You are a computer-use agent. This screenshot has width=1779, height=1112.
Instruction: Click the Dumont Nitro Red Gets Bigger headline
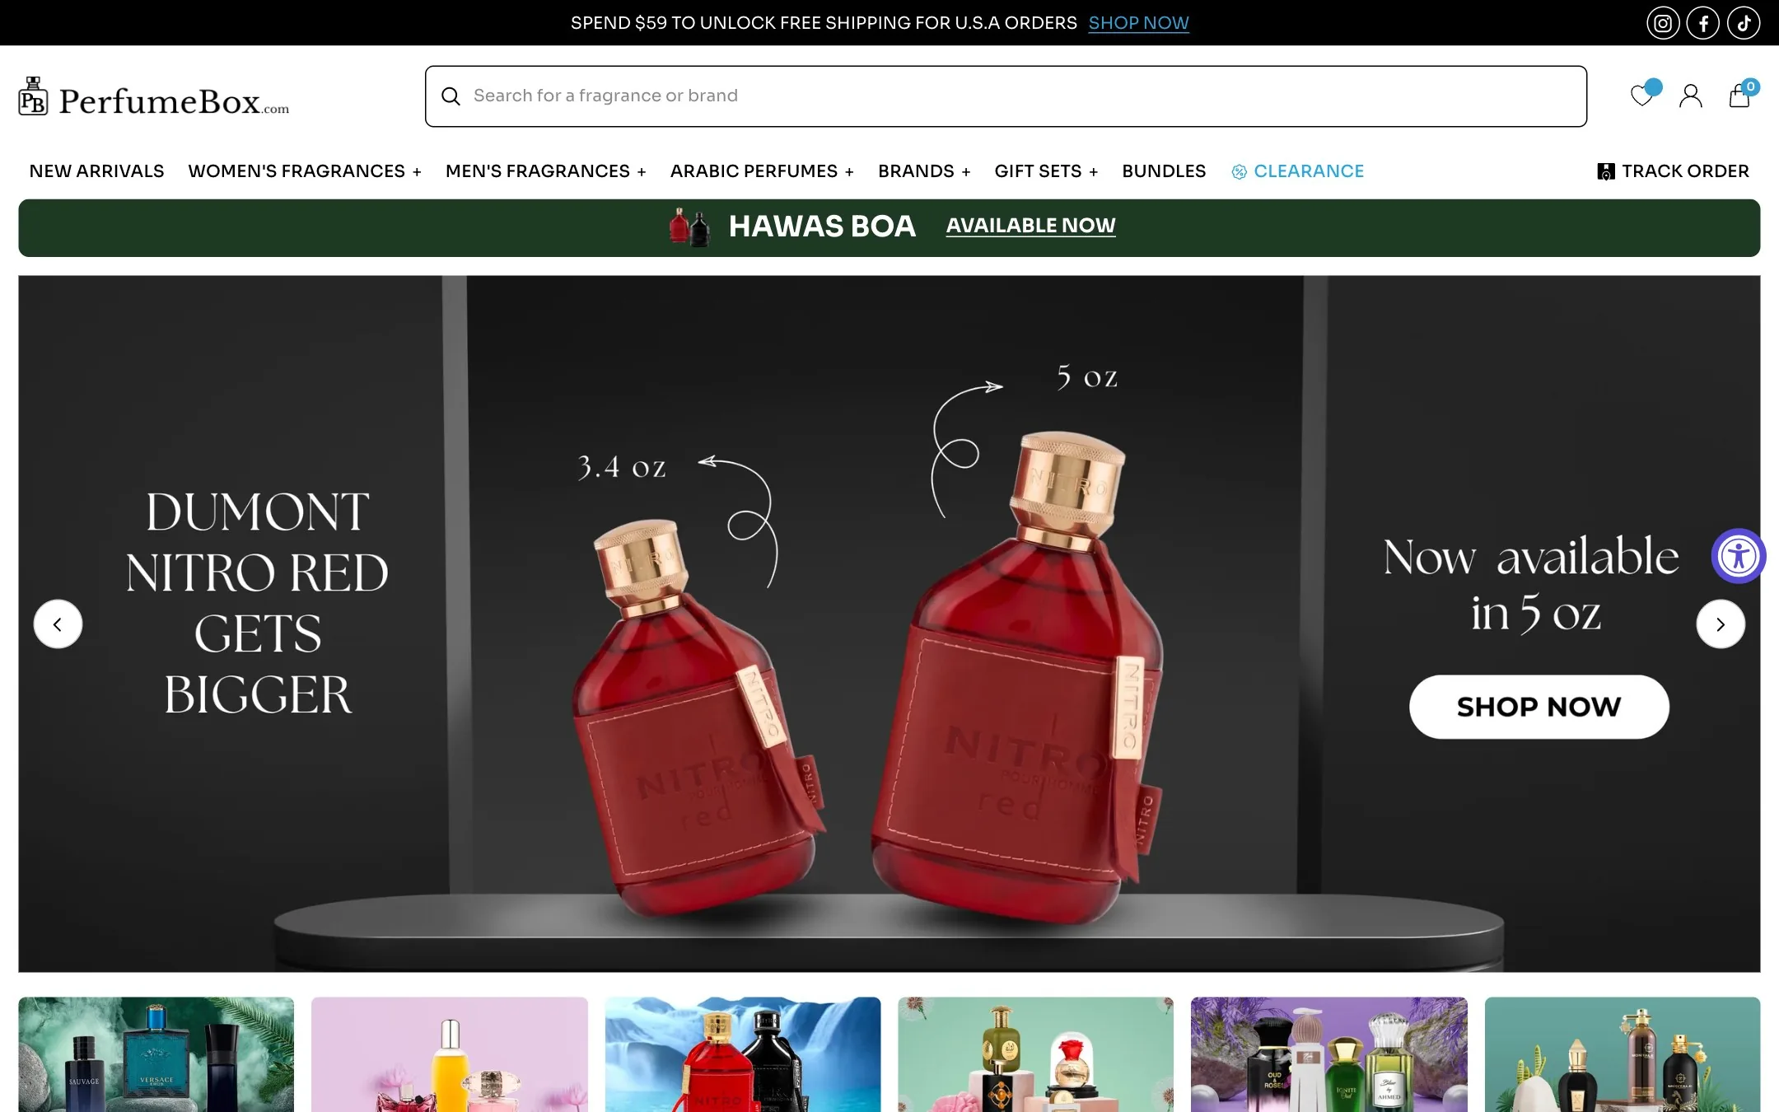click(x=257, y=603)
